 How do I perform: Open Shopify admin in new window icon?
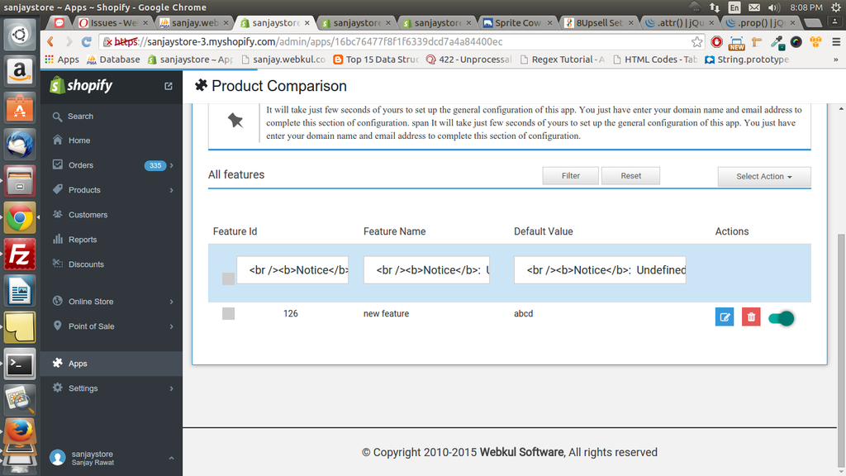[169, 86]
